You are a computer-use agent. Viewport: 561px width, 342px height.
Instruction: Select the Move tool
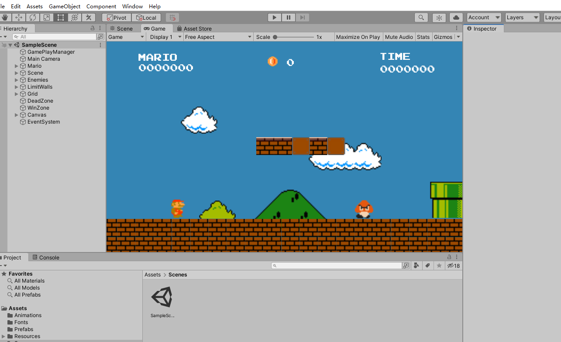(x=19, y=17)
